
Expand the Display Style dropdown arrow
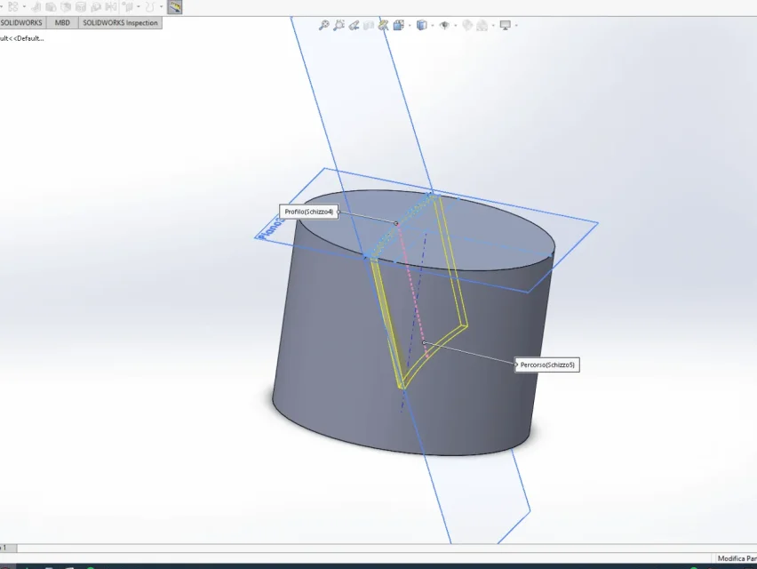pos(433,25)
